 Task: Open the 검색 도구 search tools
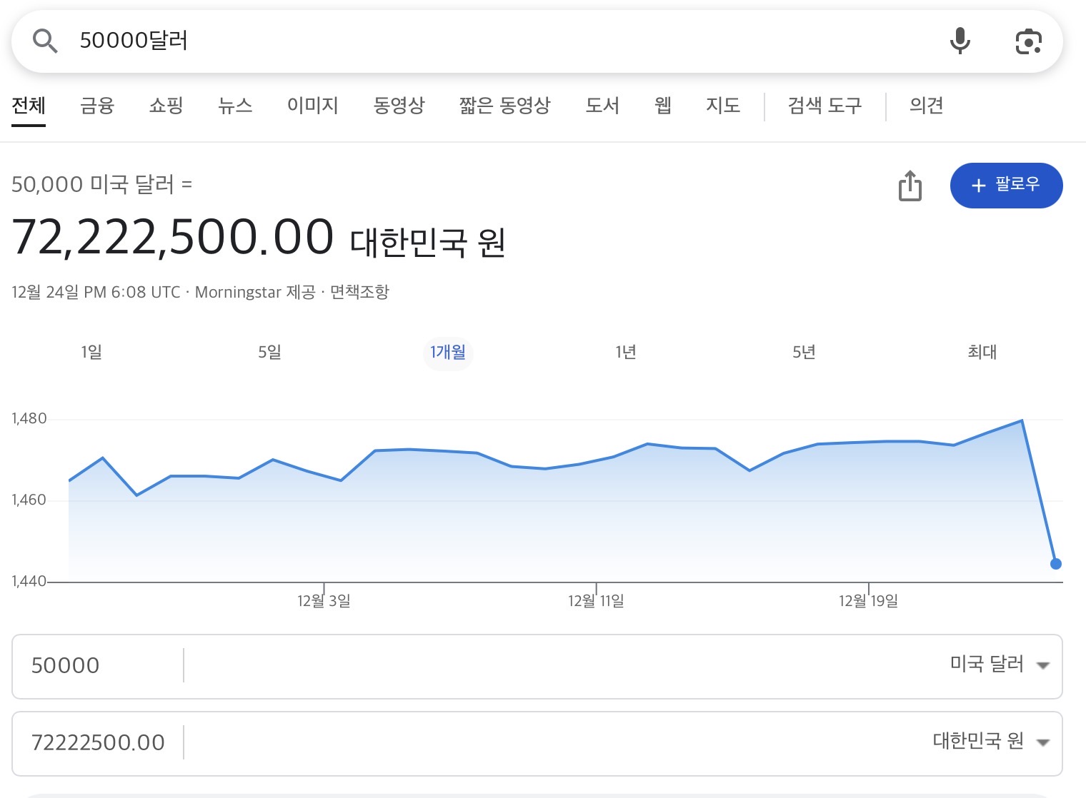[825, 106]
